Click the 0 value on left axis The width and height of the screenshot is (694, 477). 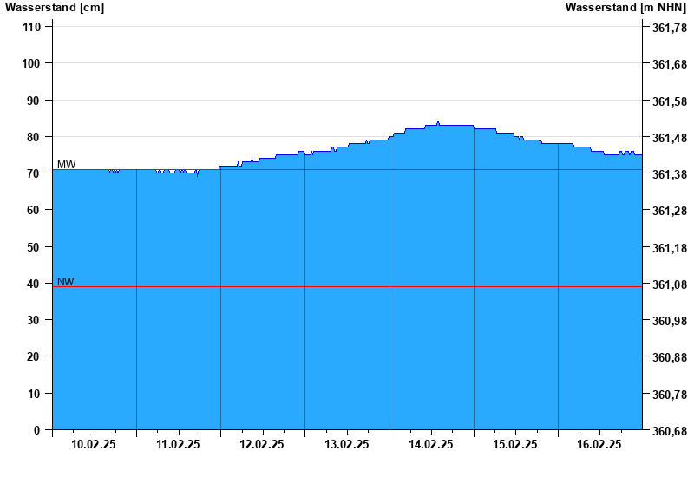[36, 430]
